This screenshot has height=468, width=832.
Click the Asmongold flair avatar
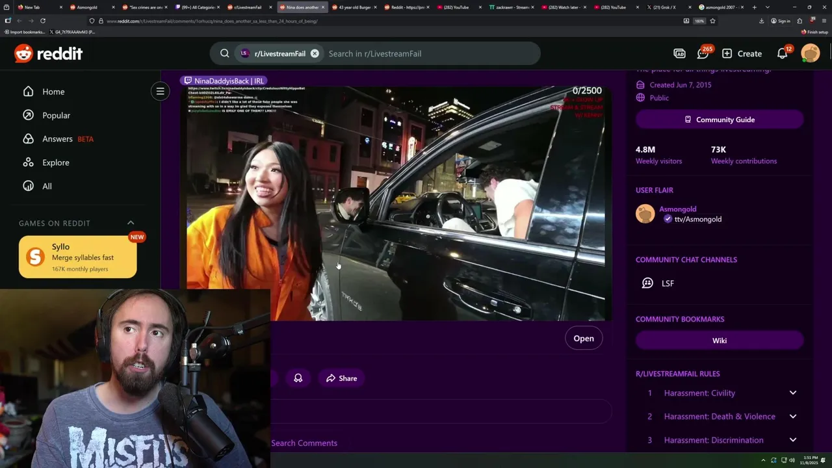point(645,214)
